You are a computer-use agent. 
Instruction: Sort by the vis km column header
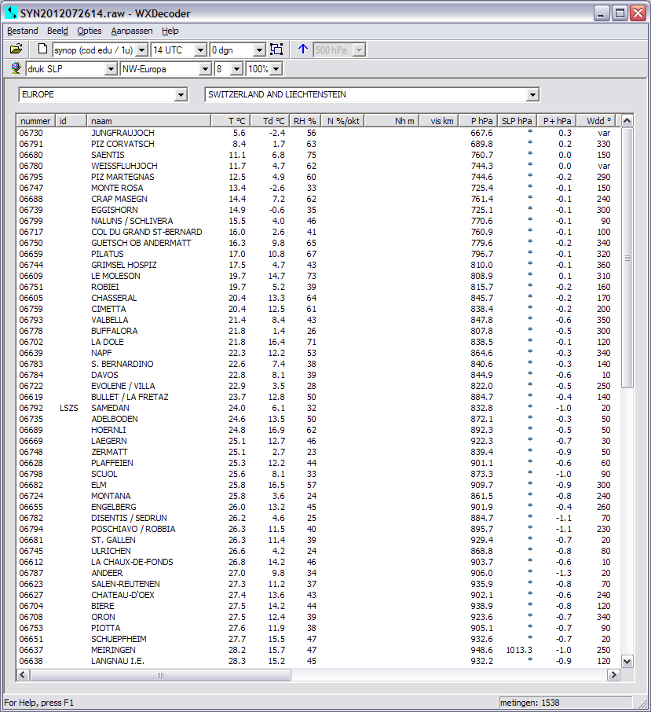(x=439, y=121)
